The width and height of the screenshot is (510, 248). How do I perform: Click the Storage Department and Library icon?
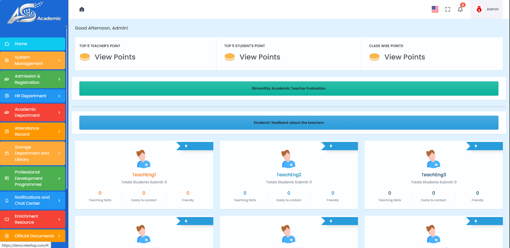[7, 153]
